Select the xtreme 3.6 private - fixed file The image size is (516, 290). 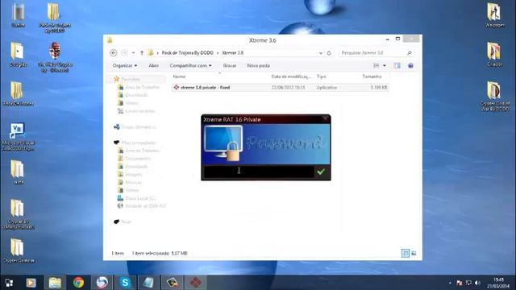point(280,88)
